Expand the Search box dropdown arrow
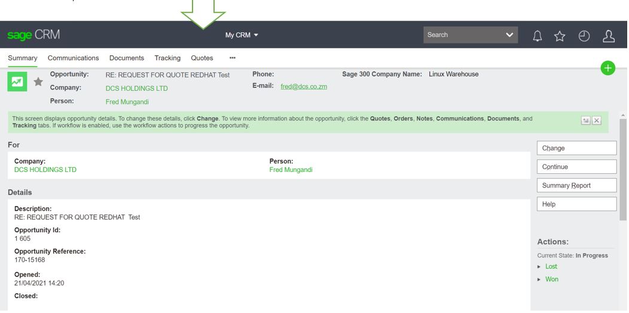Image resolution: width=629 pixels, height=313 pixels. point(509,35)
